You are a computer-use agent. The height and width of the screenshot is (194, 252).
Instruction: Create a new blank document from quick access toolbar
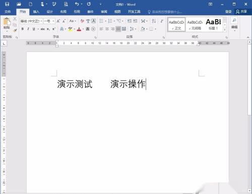click(x=31, y=4)
